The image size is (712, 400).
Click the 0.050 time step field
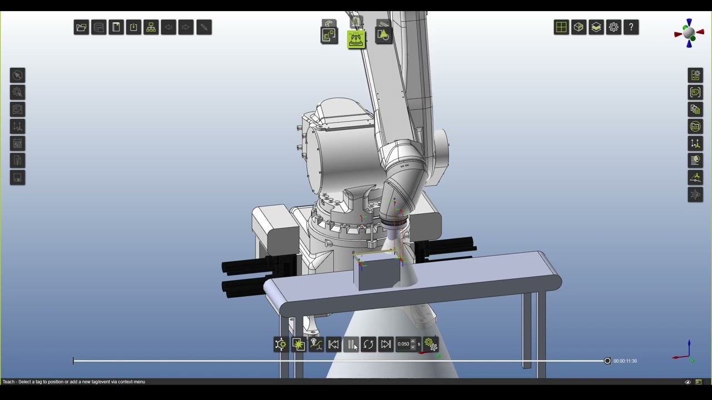click(x=403, y=344)
